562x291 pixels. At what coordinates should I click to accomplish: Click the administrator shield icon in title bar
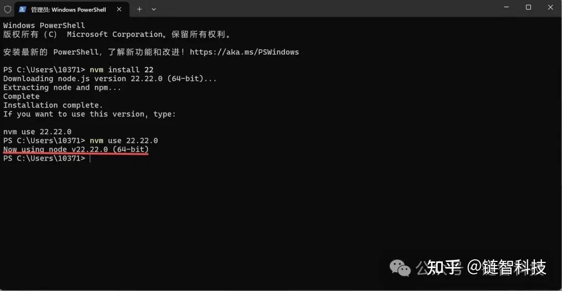[x=7, y=9]
